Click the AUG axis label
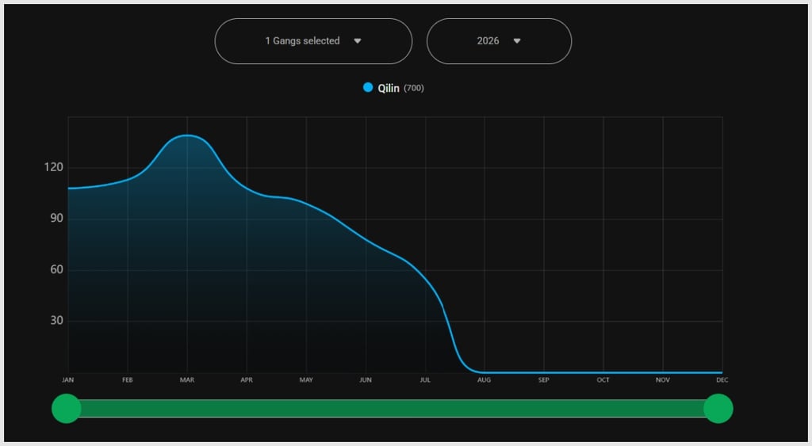 coord(485,379)
